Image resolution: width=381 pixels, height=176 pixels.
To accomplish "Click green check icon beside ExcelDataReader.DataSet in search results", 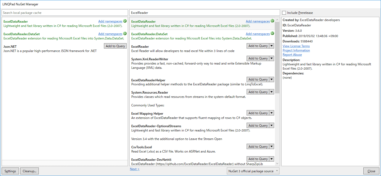I will 272,34.
